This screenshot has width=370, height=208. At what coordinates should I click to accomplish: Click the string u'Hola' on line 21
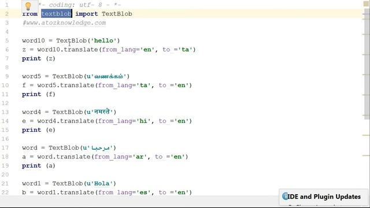click(x=100, y=184)
